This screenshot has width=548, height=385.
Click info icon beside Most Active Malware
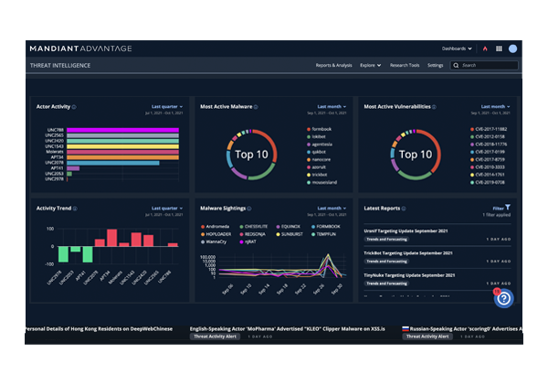point(256,107)
